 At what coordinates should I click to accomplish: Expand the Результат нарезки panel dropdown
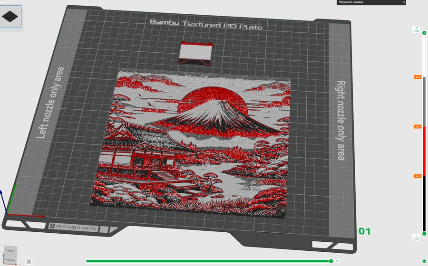(403, 2)
